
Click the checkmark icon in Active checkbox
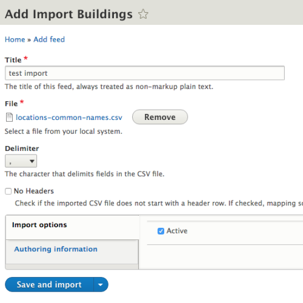pyautogui.click(x=161, y=231)
